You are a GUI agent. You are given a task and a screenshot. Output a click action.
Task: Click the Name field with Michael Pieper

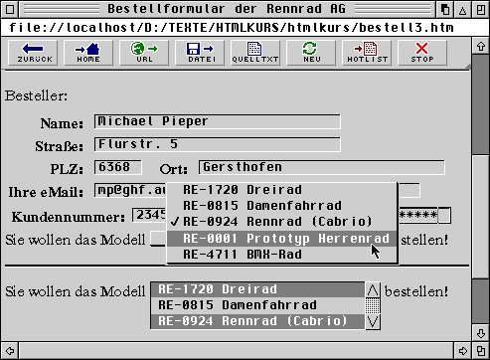218,121
